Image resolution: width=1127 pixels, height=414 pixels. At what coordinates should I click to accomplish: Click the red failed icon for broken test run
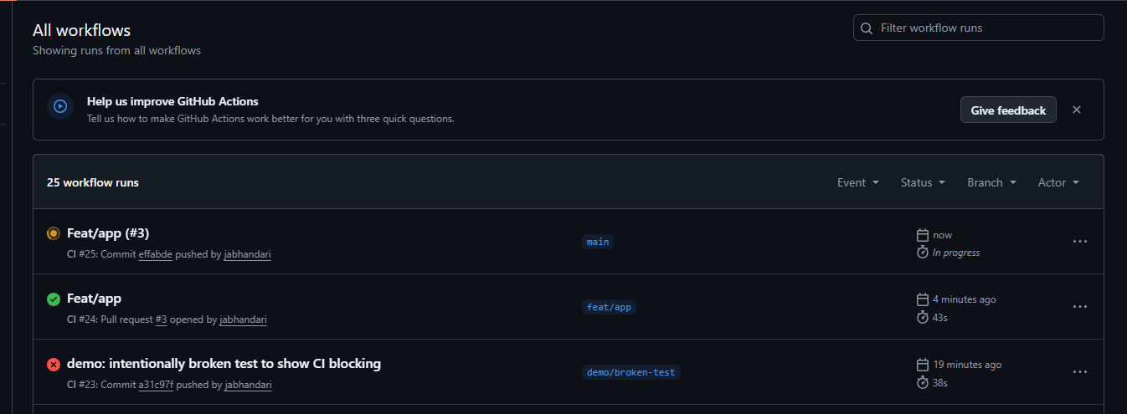(54, 364)
